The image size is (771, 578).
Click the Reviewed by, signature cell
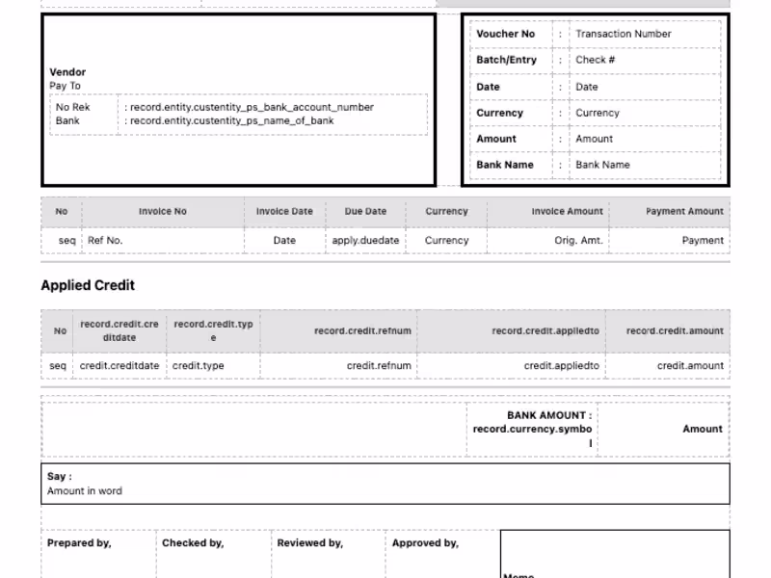[329, 554]
